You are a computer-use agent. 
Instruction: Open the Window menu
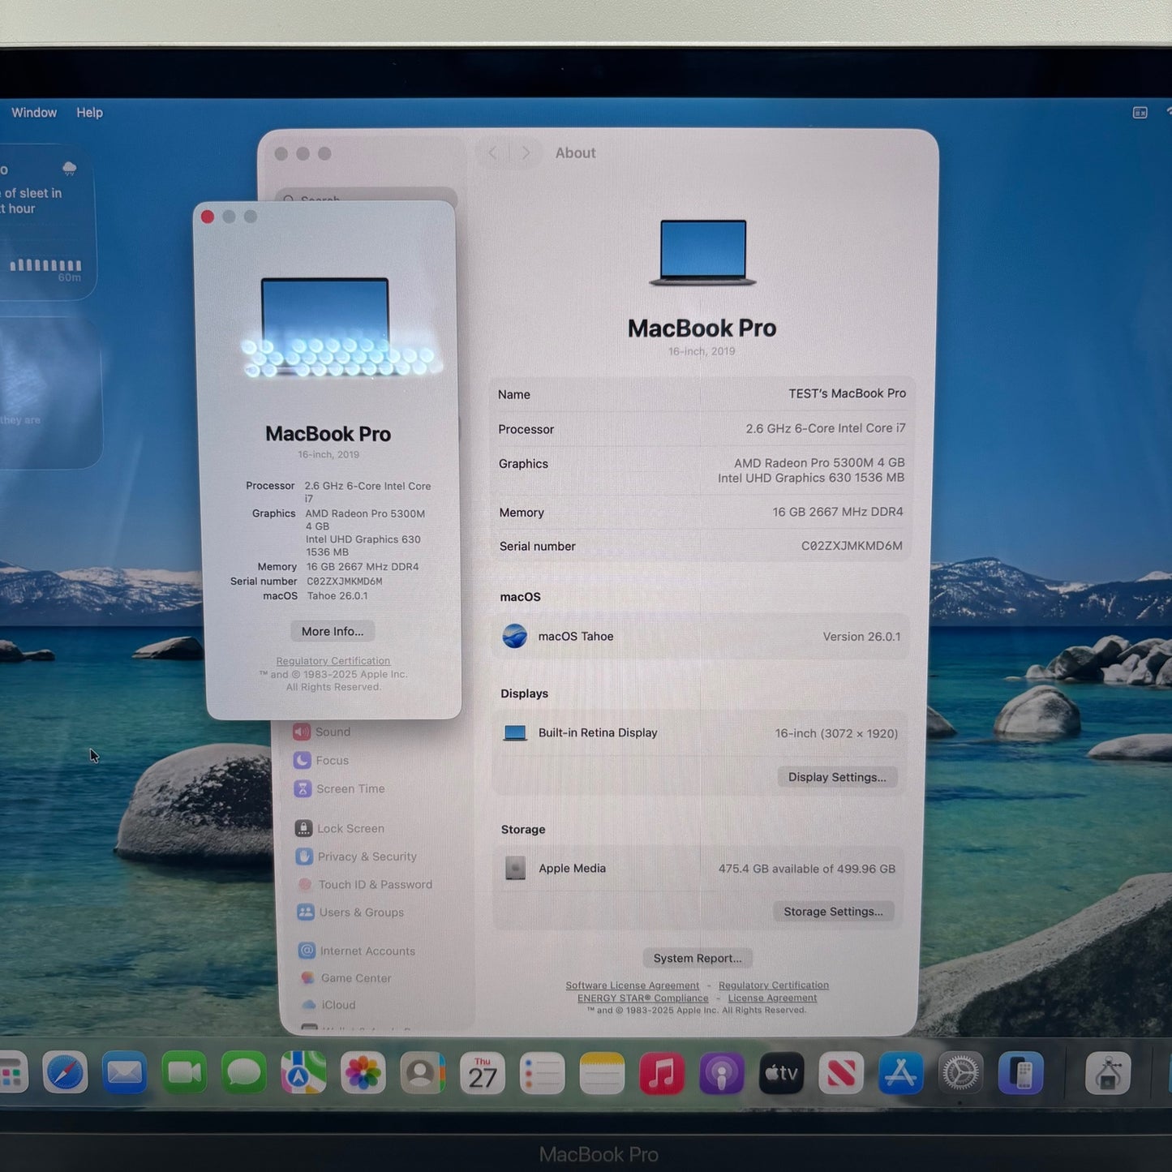click(x=34, y=113)
